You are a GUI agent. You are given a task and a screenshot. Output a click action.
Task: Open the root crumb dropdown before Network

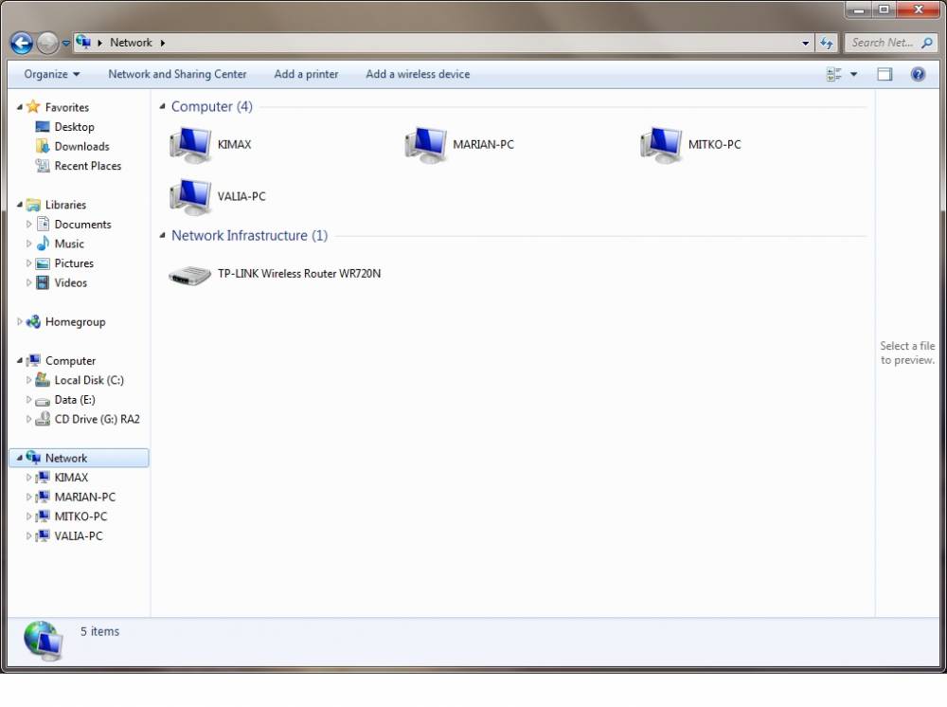coord(99,43)
